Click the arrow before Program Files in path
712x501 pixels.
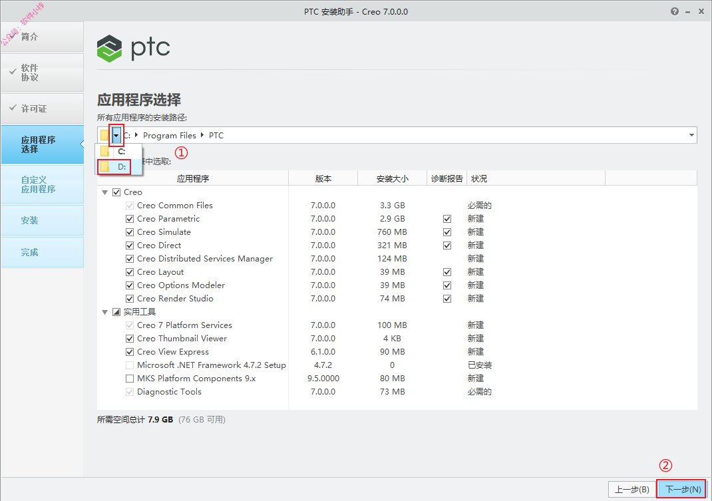pyautogui.click(x=136, y=135)
